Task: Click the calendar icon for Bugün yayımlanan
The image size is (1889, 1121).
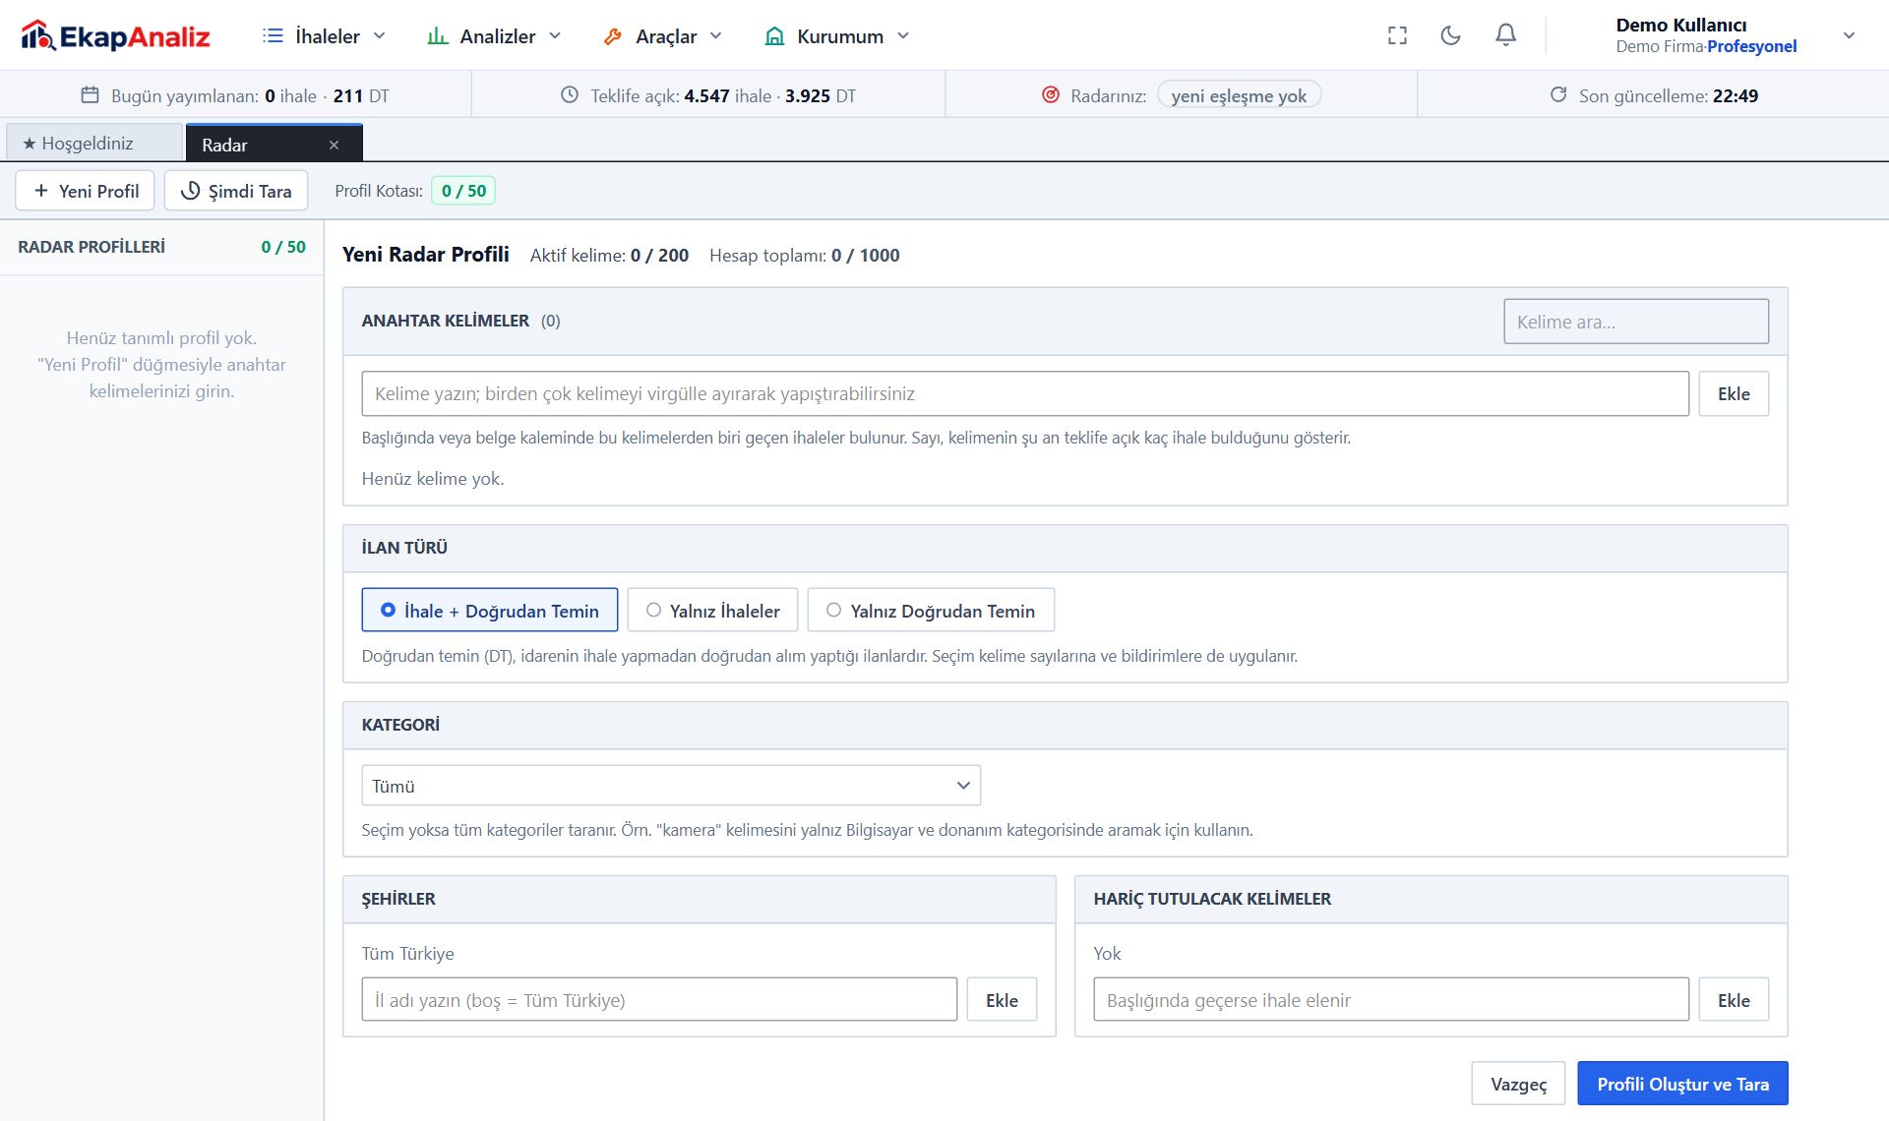Action: pos(90,95)
